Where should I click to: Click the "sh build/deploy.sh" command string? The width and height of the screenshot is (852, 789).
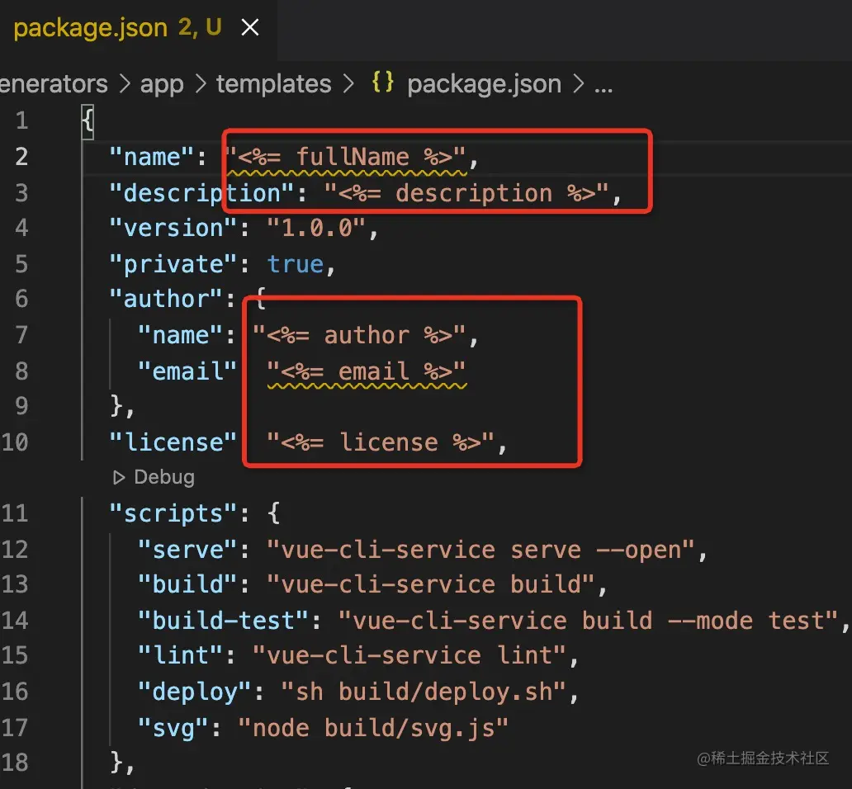pyautogui.click(x=423, y=692)
